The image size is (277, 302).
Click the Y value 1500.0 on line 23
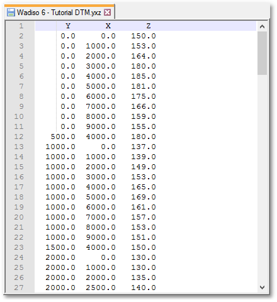click(x=60, y=247)
